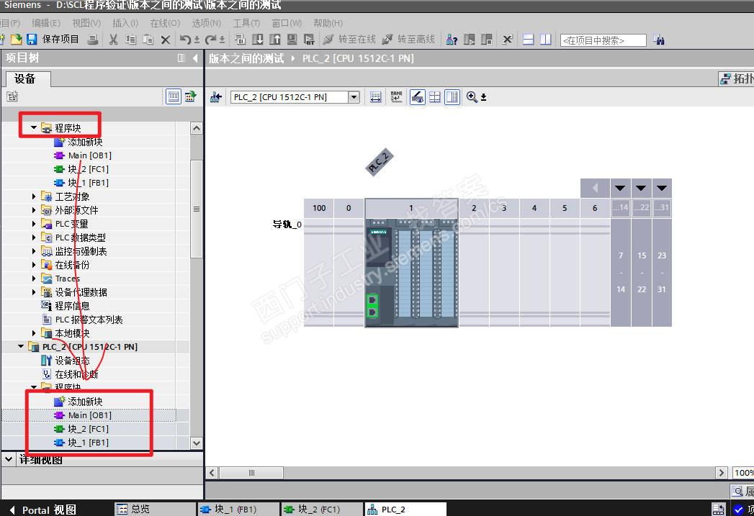Viewport: 754px width, 516px height.
Task: Click the search-in-project binoculars icon
Action: 659,40
